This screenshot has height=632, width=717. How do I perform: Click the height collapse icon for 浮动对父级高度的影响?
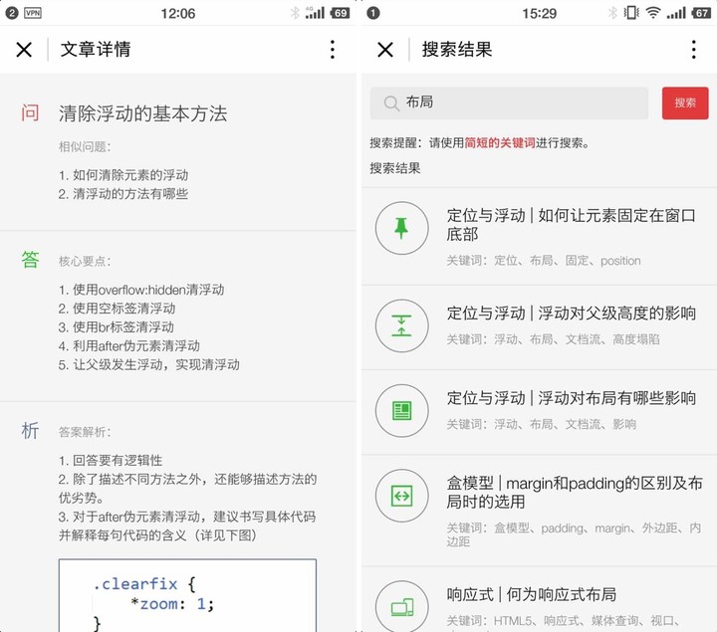coord(401,325)
